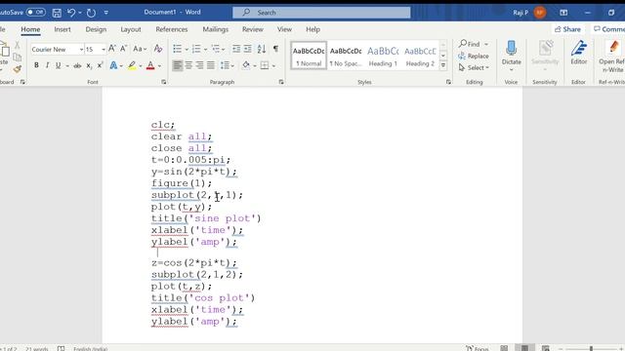The image size is (625, 351).
Task: Click the Numbering list icon
Action: point(196,49)
